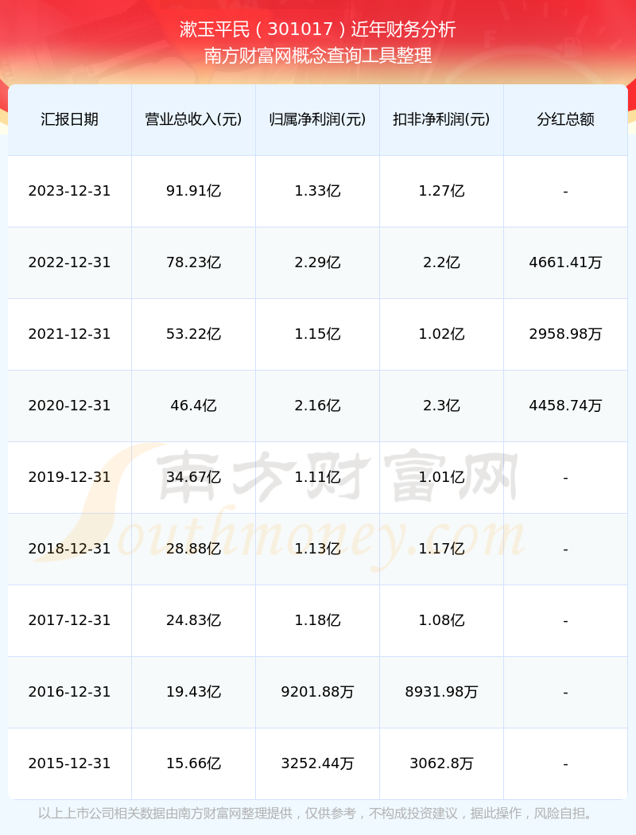Select net profit value 2.29亿

(318, 262)
